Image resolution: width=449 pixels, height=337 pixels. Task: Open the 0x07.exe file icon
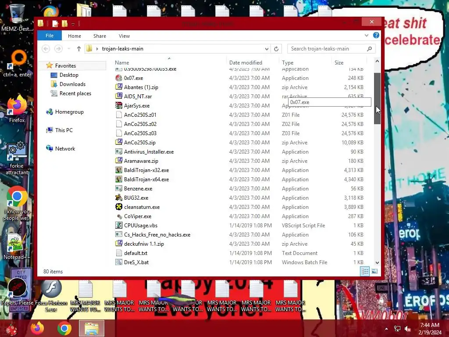118,78
